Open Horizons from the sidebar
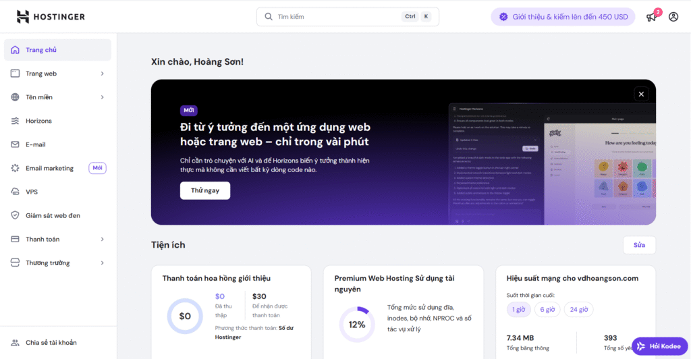This screenshot has height=359, width=691. click(x=38, y=121)
